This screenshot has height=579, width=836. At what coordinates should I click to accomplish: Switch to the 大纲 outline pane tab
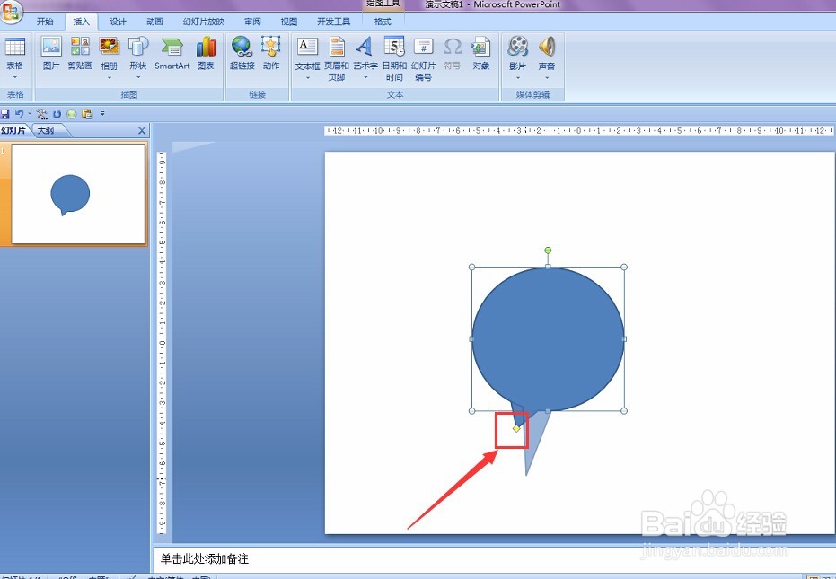click(47, 130)
